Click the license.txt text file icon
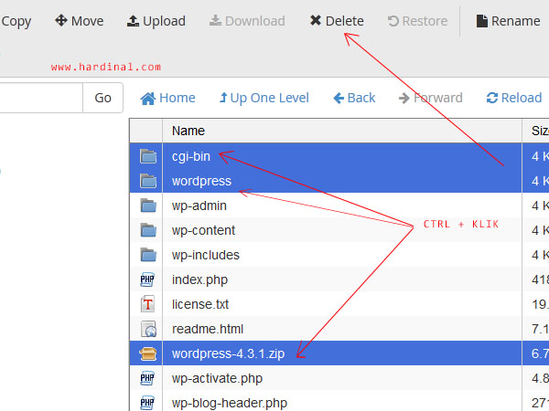The height and width of the screenshot is (411, 549). [147, 304]
